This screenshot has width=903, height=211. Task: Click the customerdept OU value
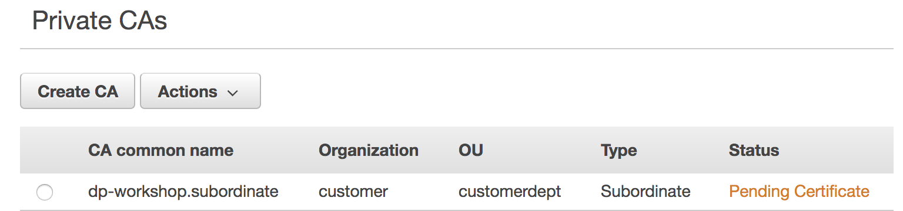pyautogui.click(x=510, y=191)
